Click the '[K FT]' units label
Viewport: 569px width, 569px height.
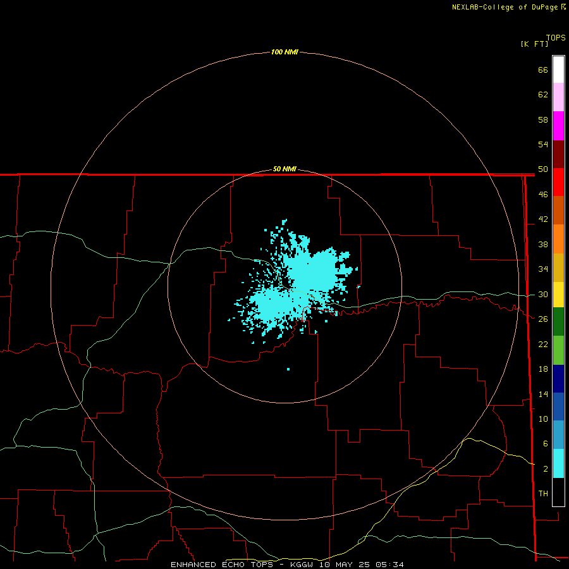tap(534, 44)
